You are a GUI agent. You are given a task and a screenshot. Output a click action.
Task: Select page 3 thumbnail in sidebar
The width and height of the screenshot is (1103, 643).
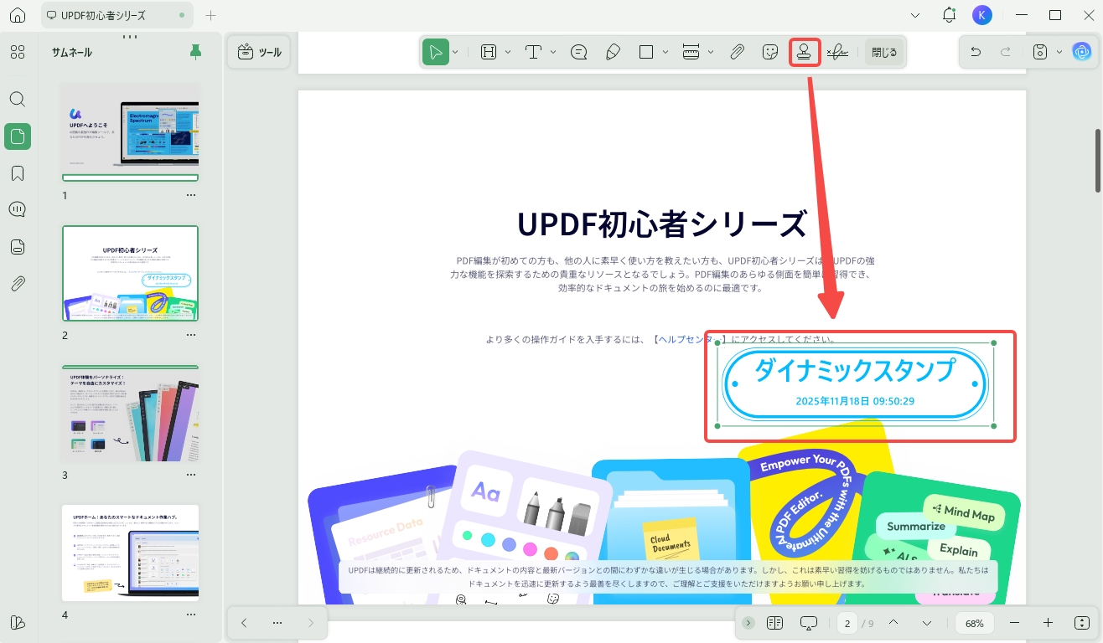pos(130,414)
